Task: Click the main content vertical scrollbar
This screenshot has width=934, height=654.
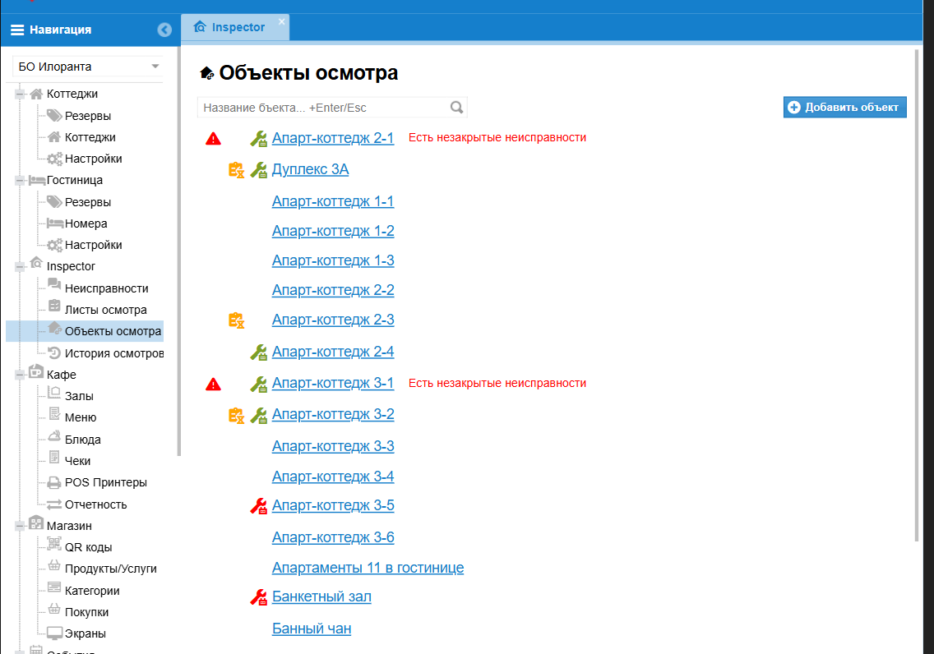Action: 917,295
